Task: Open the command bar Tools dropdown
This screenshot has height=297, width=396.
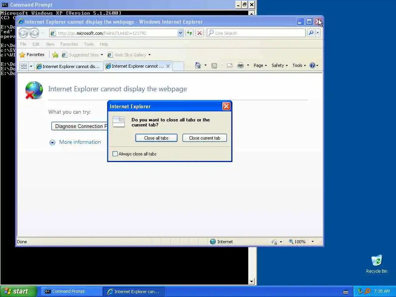Action: [x=299, y=65]
